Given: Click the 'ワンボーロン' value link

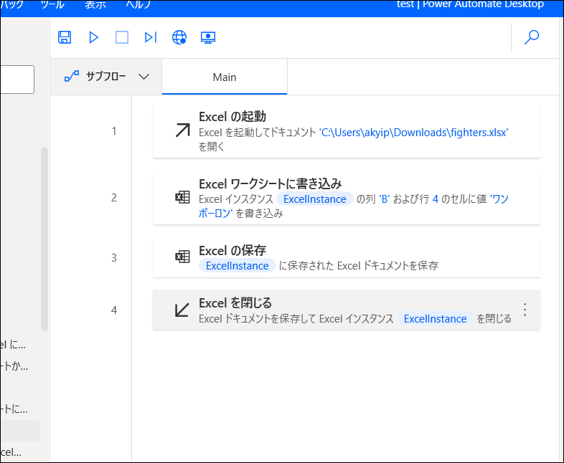Looking at the screenshot, I should pyautogui.click(x=499, y=199).
